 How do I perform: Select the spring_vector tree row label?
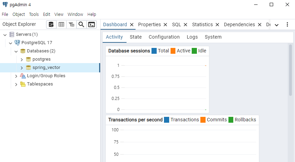coord(46,68)
